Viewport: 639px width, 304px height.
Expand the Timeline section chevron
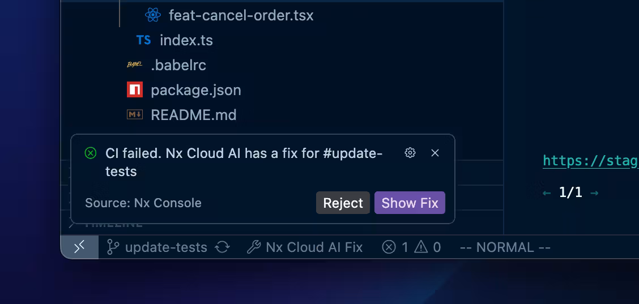click(71, 224)
